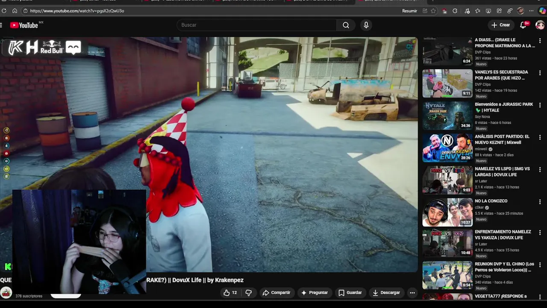Open options menu for NAMELEZ VS LSPD
The image size is (547, 308).
coord(540,170)
